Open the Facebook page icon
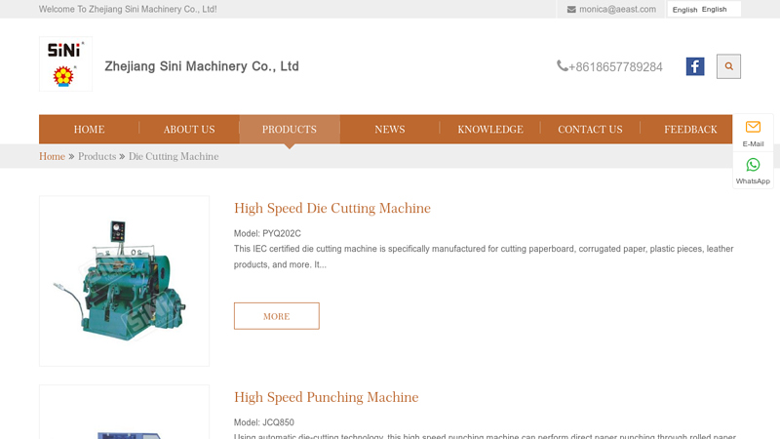The image size is (780, 439). pyautogui.click(x=695, y=66)
